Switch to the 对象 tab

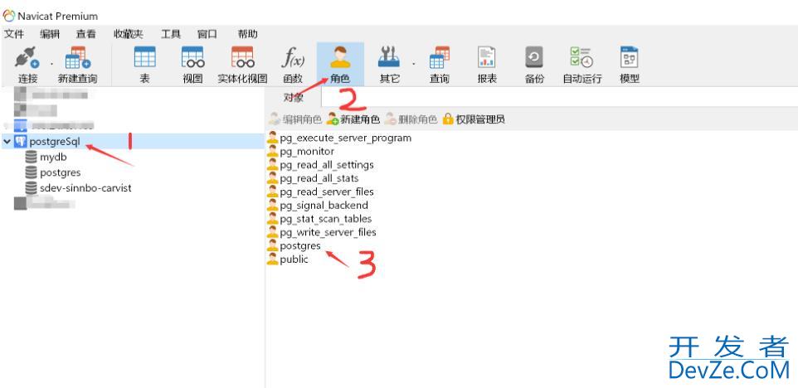[x=293, y=97]
